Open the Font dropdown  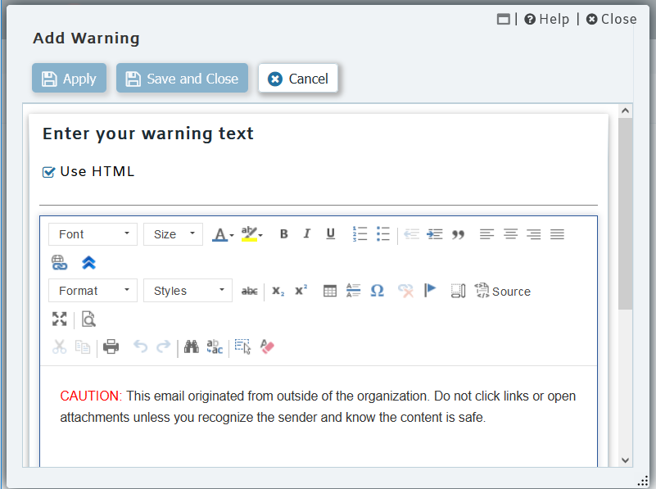point(93,233)
